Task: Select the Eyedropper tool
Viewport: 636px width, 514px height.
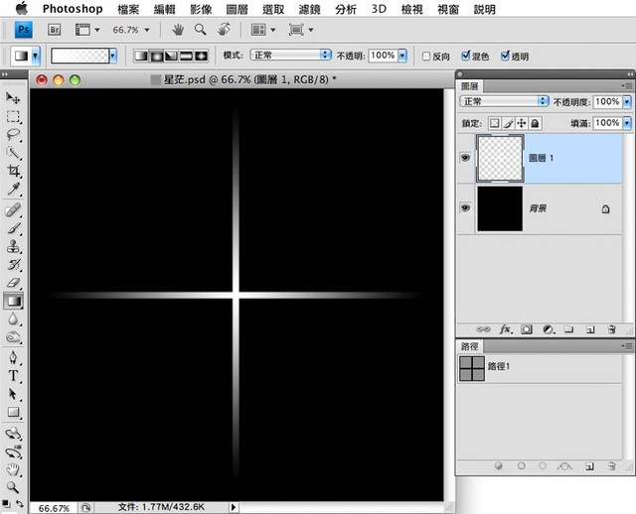Action: point(13,190)
